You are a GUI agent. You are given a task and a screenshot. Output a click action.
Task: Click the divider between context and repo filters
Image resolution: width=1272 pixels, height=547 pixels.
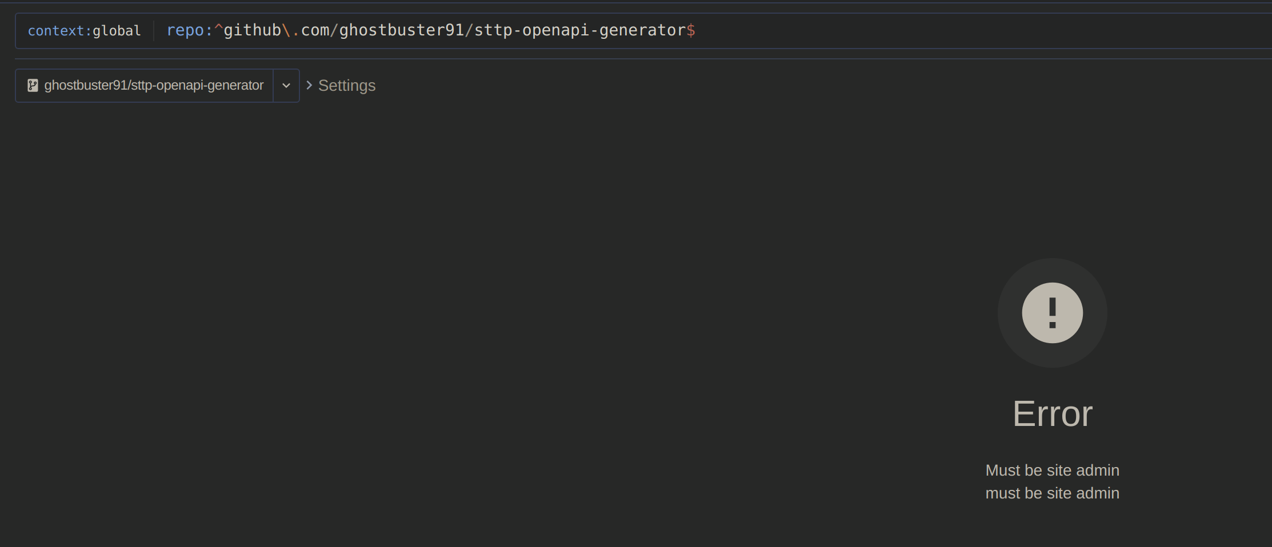154,30
